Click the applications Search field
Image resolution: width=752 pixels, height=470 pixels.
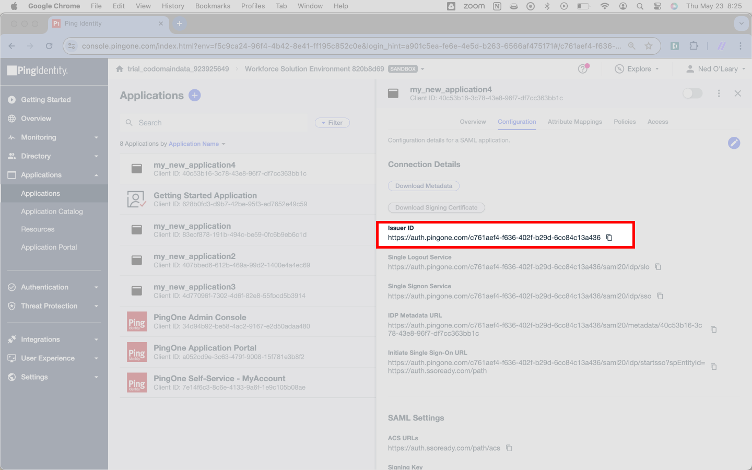tap(214, 123)
